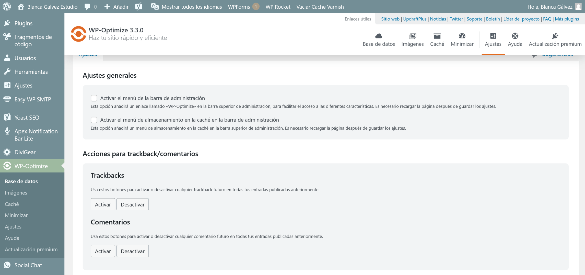
Task: Open the Yoast icon in admin bar
Action: coord(139,7)
